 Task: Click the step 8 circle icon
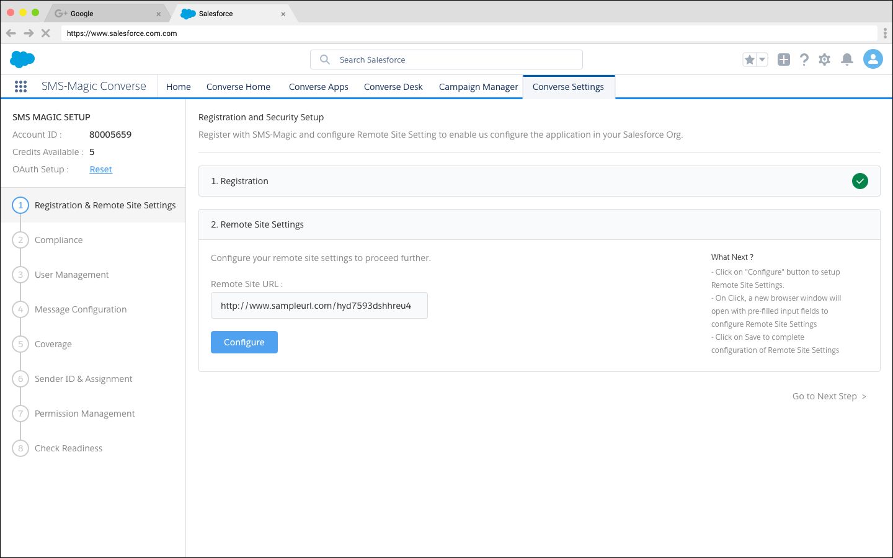tap(20, 448)
